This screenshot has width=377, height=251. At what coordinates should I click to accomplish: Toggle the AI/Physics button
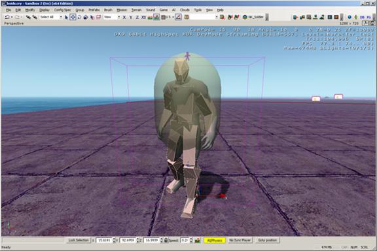pyautogui.click(x=215, y=240)
